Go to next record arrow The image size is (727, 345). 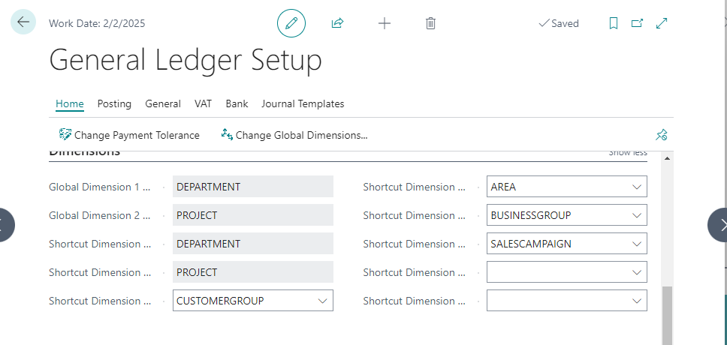tap(719, 225)
